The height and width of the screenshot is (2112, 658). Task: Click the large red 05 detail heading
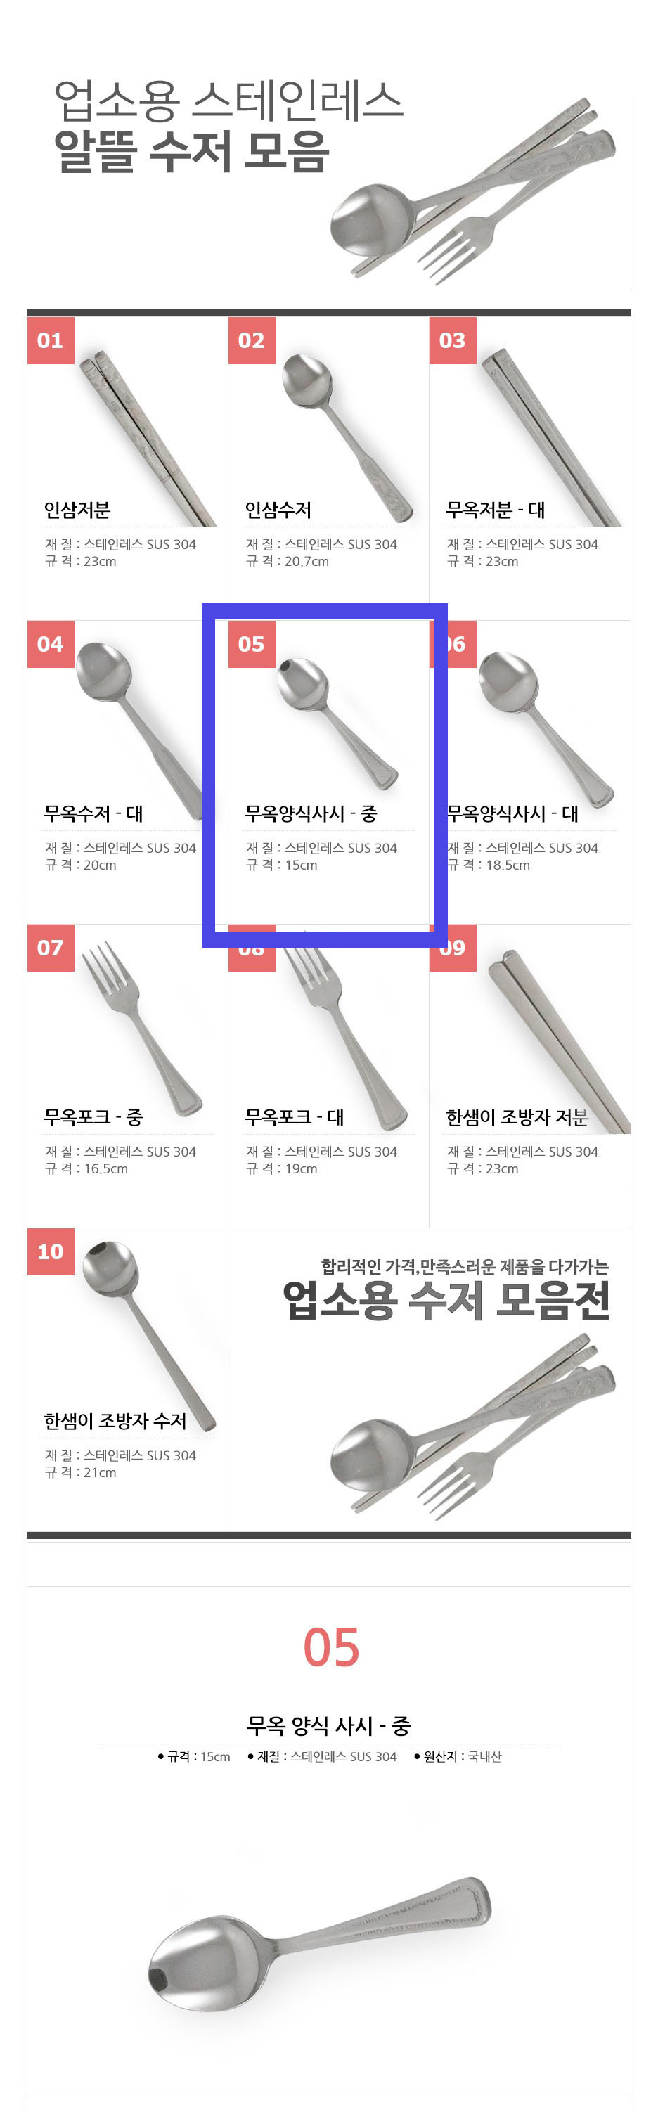(x=331, y=1647)
